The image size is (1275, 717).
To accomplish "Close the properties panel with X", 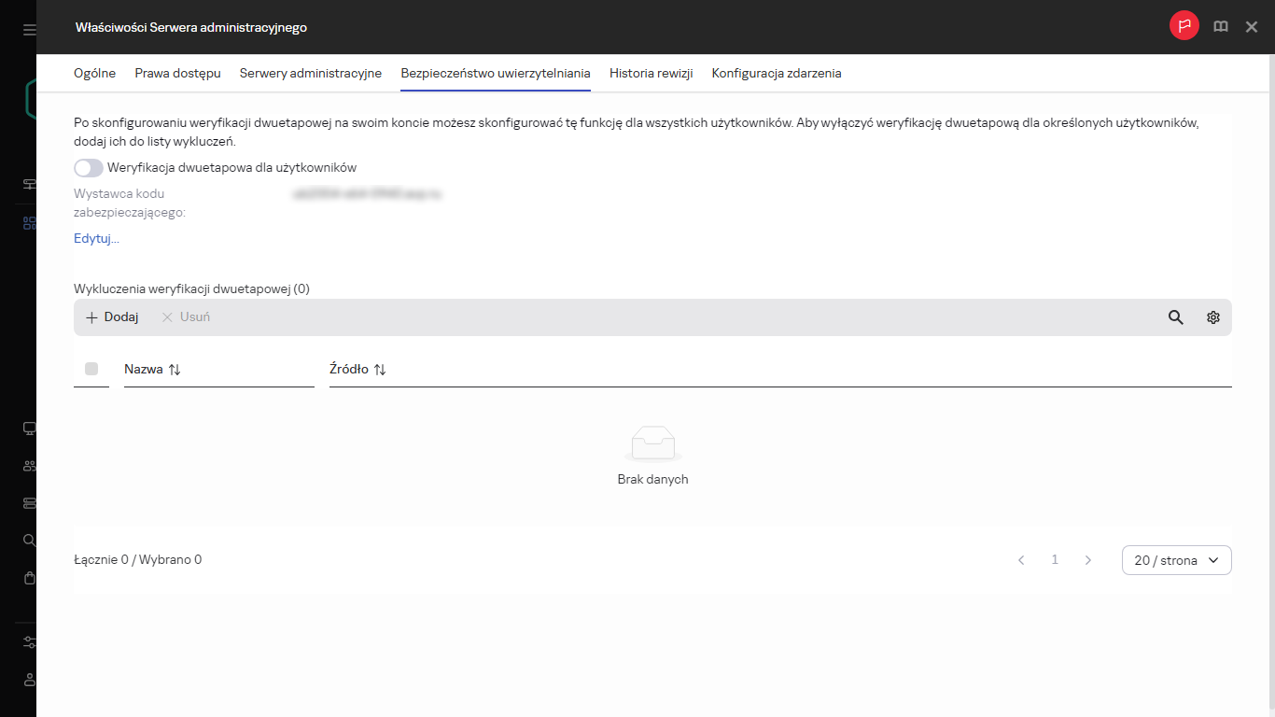I will click(1252, 27).
